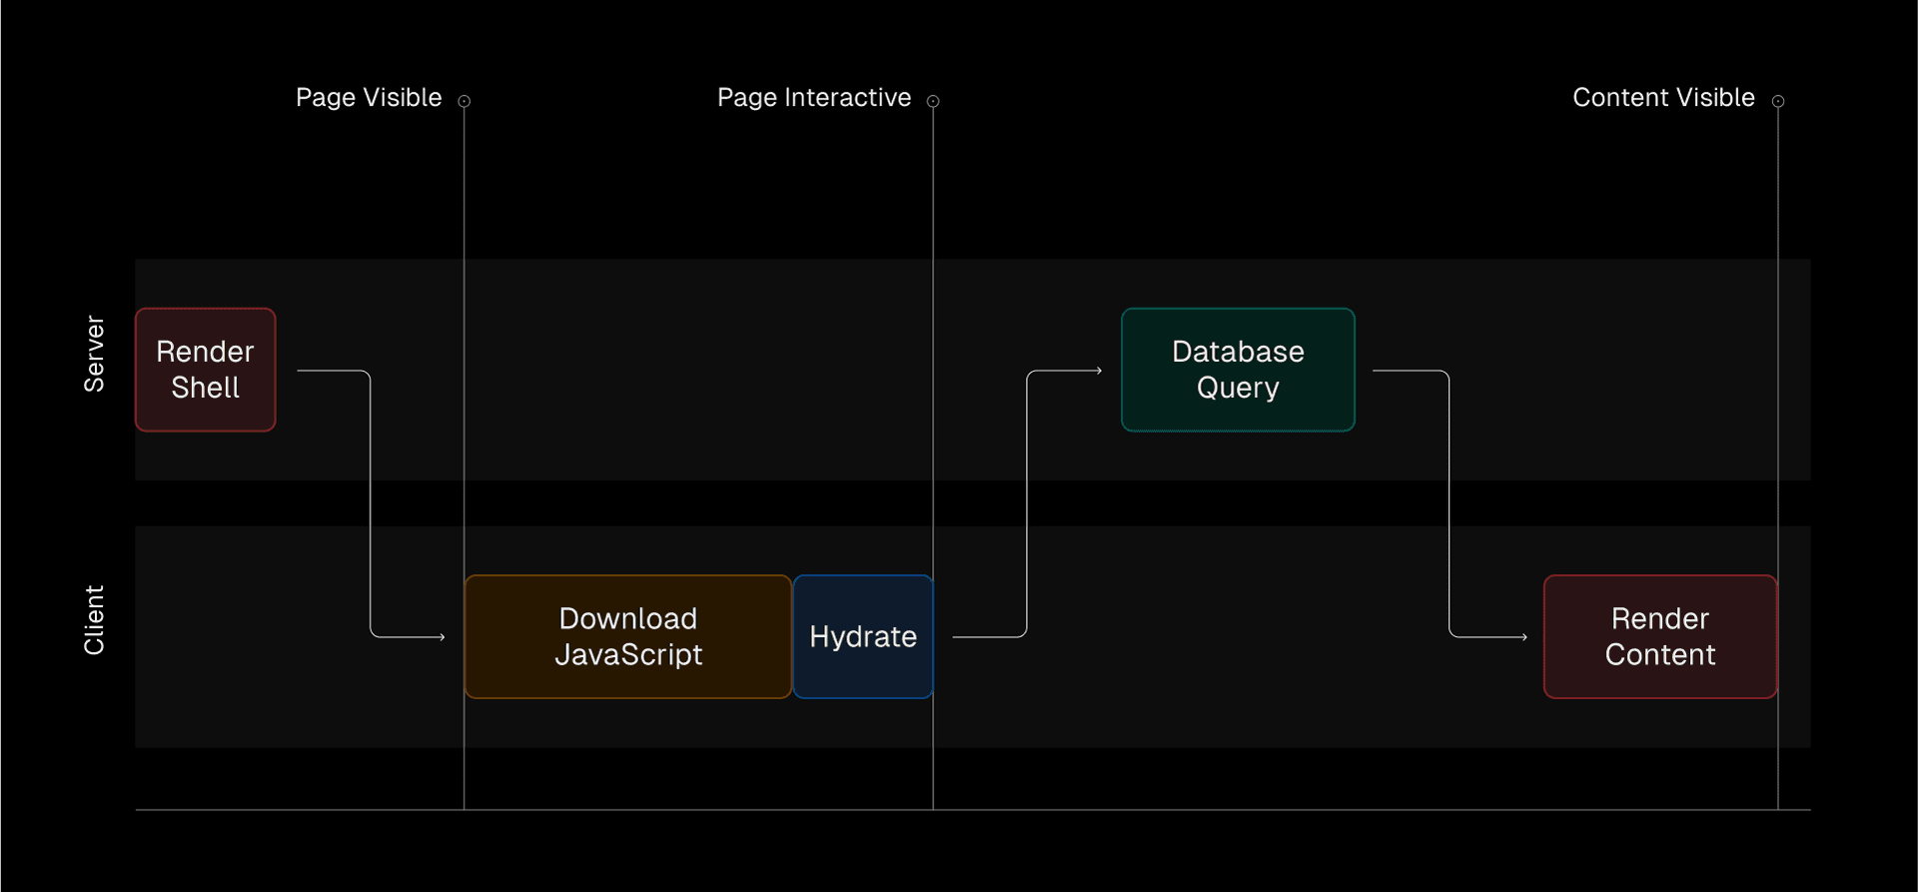The height and width of the screenshot is (892, 1918).
Task: Click the Page Visible text label
Action: (369, 98)
